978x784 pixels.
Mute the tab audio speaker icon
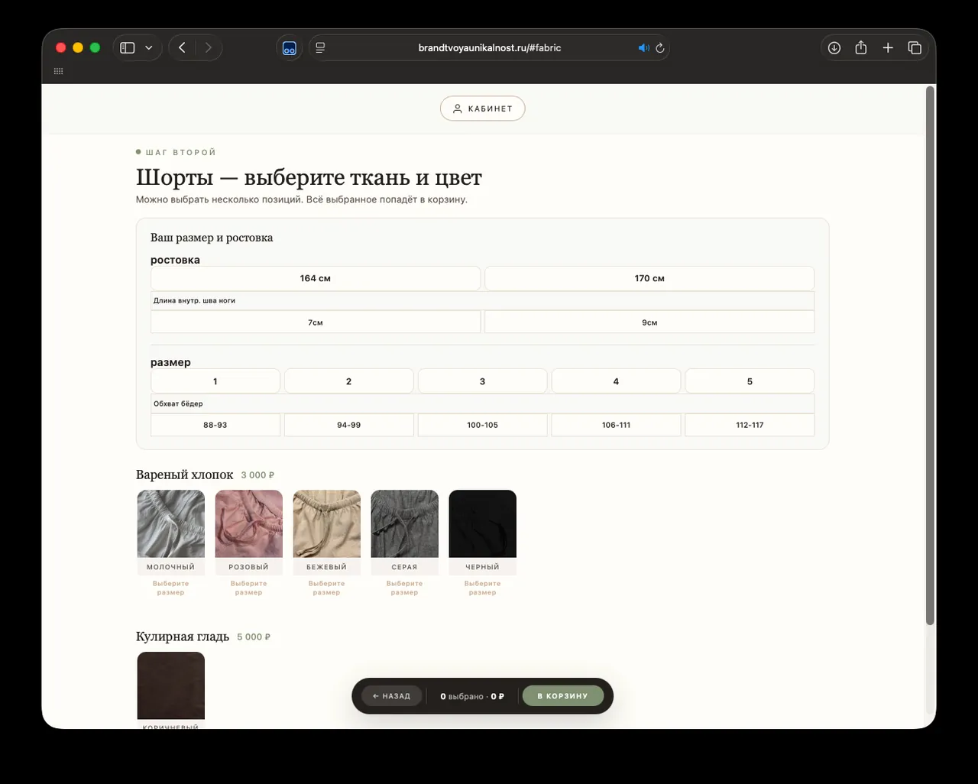click(x=643, y=47)
